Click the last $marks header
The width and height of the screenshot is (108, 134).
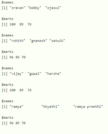tap(7, 118)
